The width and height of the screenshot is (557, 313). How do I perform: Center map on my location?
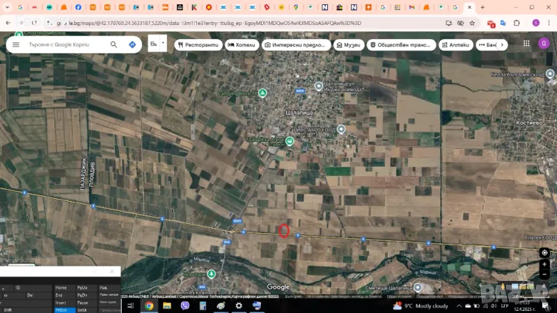point(544,252)
